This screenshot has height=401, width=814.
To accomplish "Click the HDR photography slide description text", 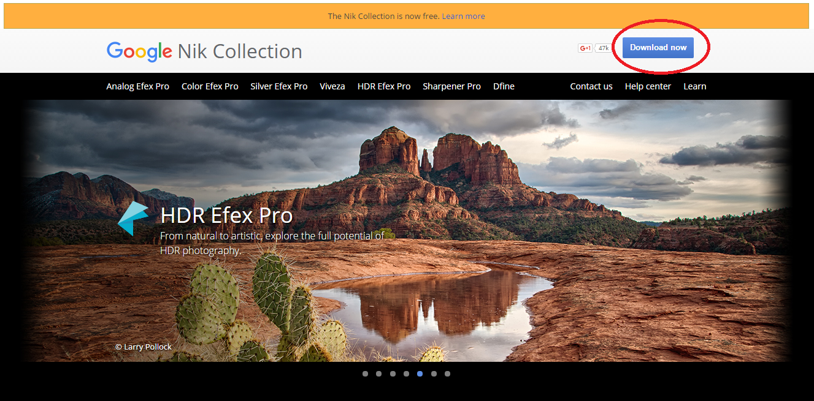I will tap(272, 243).
